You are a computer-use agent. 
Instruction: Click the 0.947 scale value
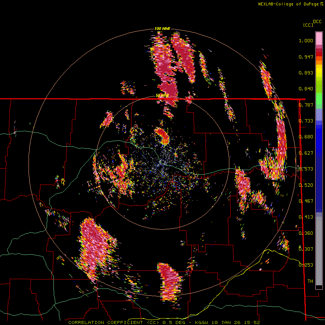[x=306, y=57]
